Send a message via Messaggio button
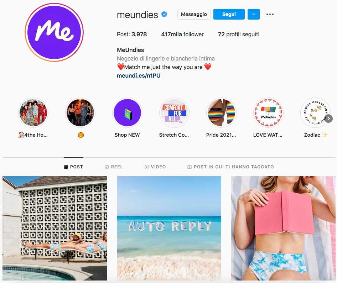 (x=194, y=14)
